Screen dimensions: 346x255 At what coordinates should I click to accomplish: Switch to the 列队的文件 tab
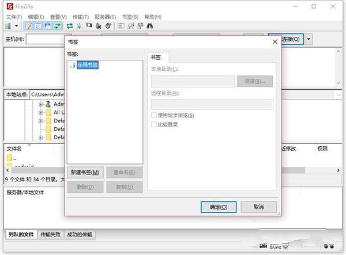(x=21, y=234)
